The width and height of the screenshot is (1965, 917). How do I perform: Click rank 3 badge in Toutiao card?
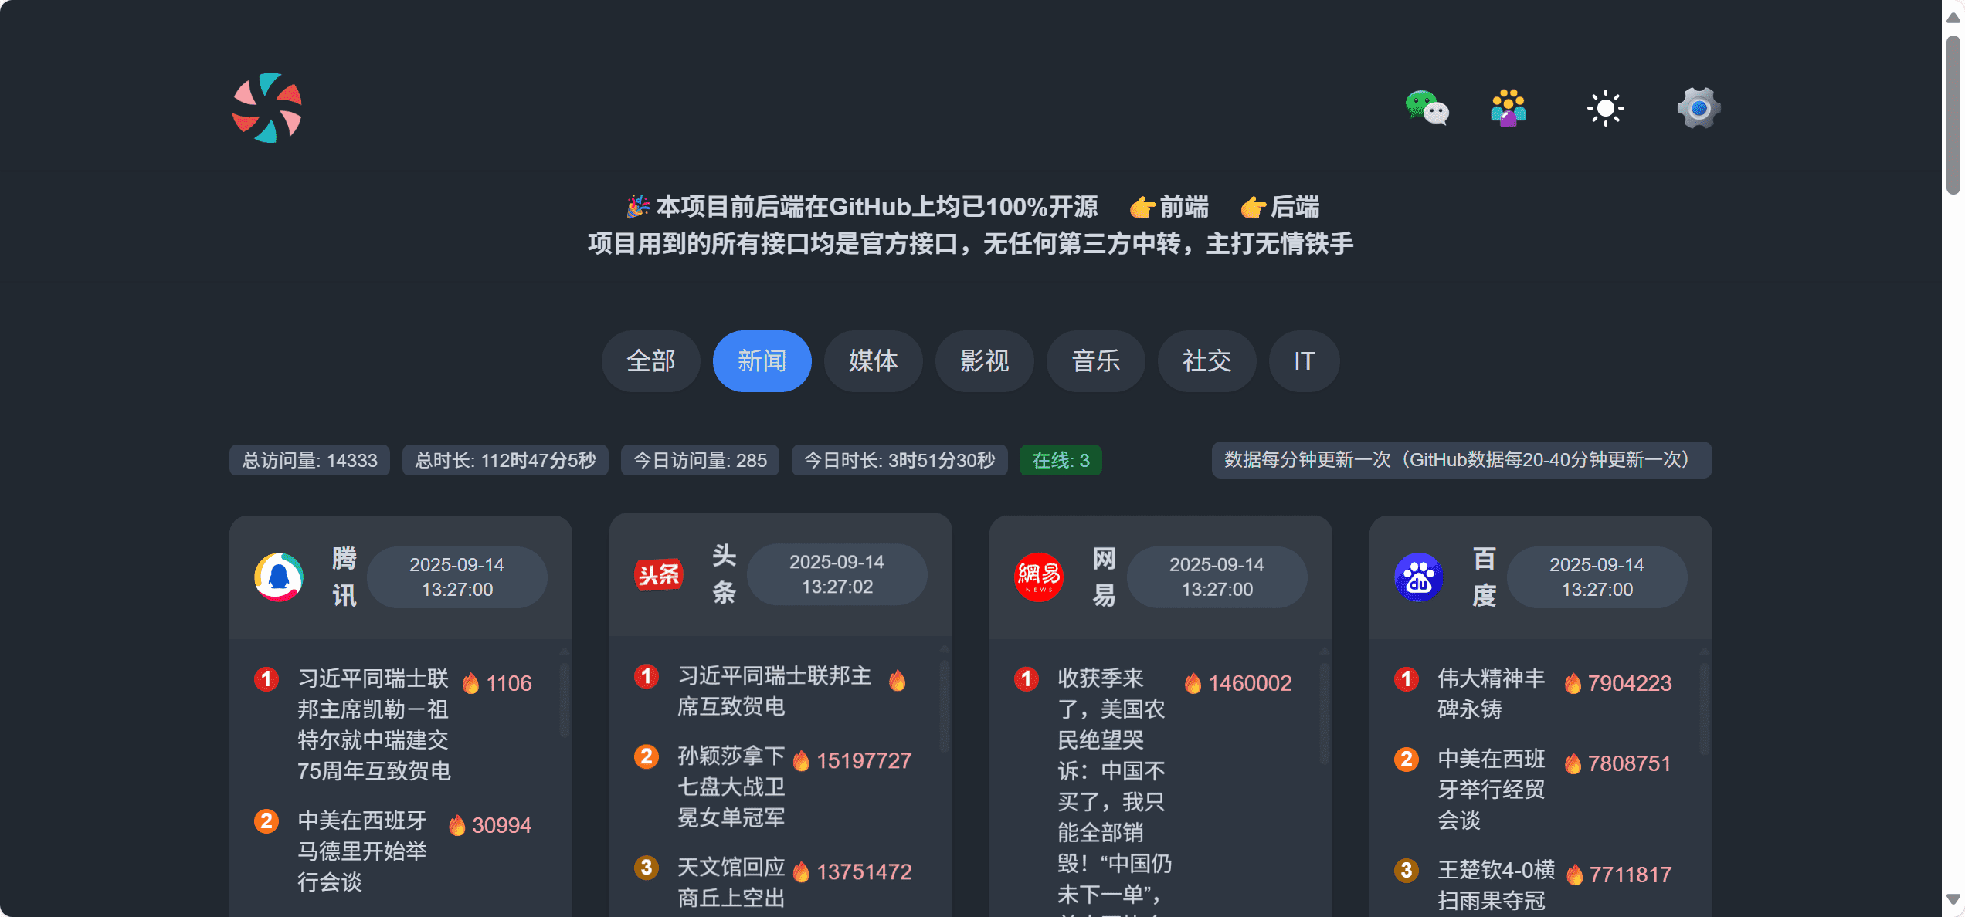[x=647, y=867]
